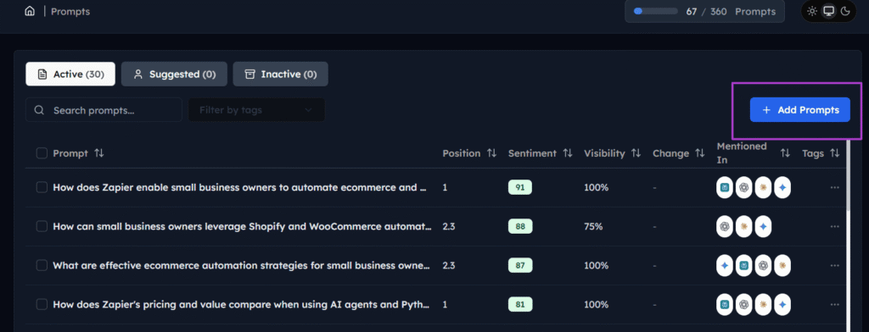869x332 pixels.
Task: Click the sentiment badge 88
Action: click(x=520, y=226)
